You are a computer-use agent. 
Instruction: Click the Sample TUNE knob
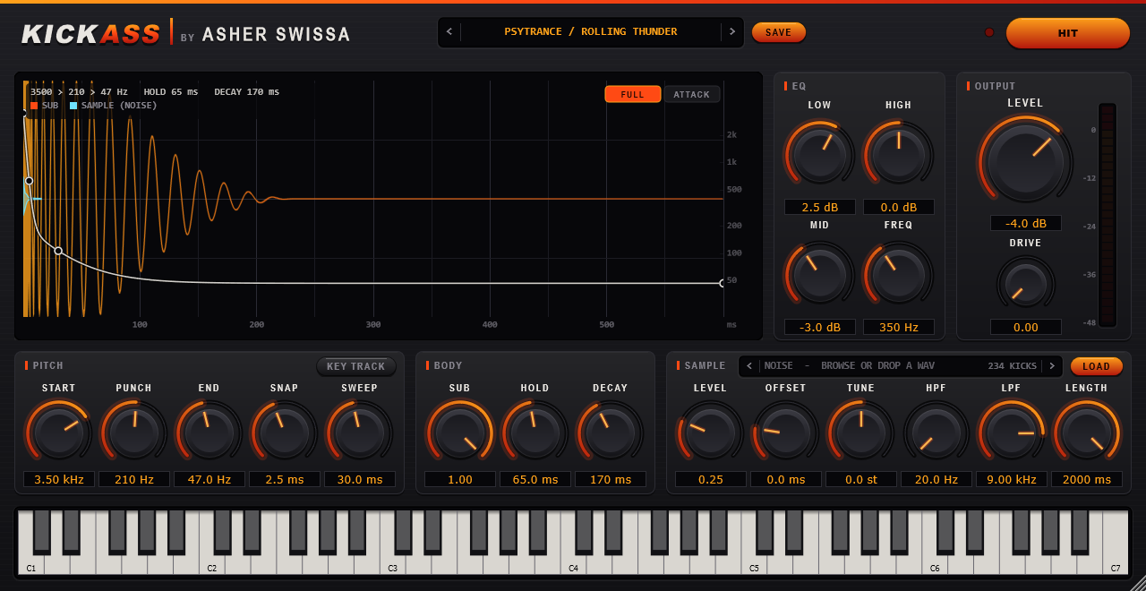(x=860, y=432)
